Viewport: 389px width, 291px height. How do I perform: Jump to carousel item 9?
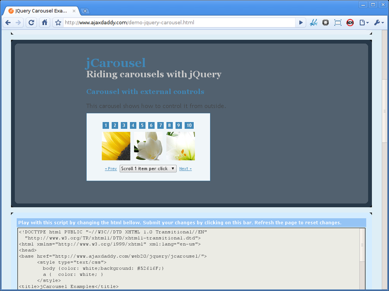179,125
